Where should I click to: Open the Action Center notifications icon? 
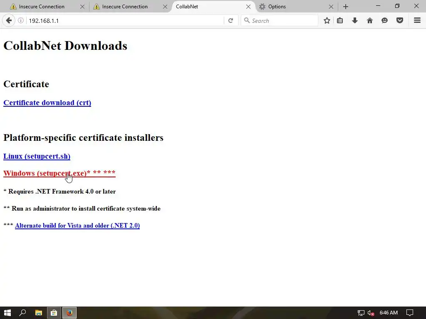coord(410,313)
